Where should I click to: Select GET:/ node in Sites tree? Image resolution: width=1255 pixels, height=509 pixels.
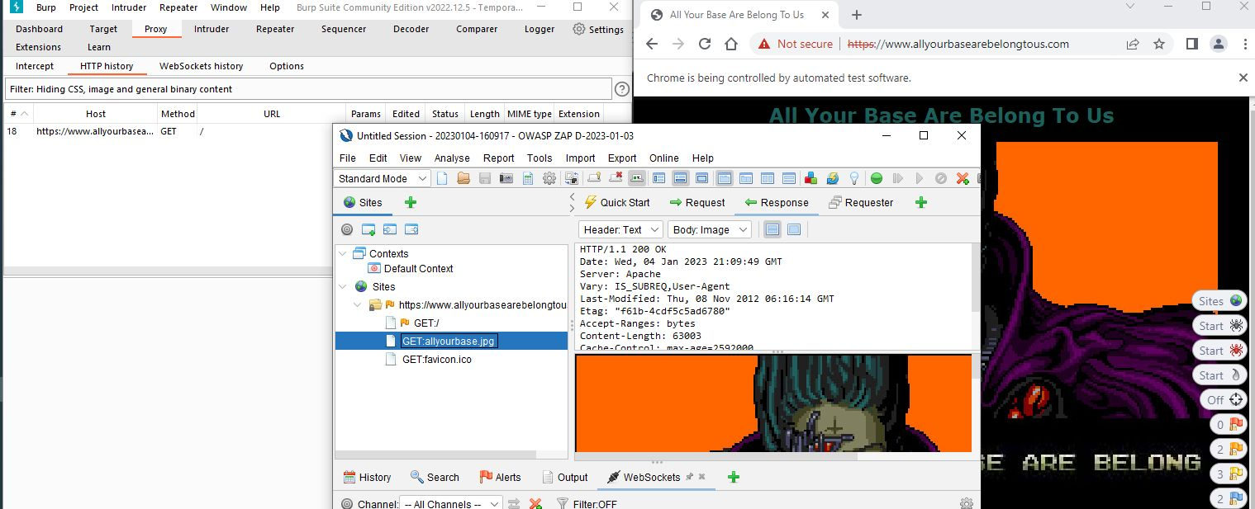(425, 323)
